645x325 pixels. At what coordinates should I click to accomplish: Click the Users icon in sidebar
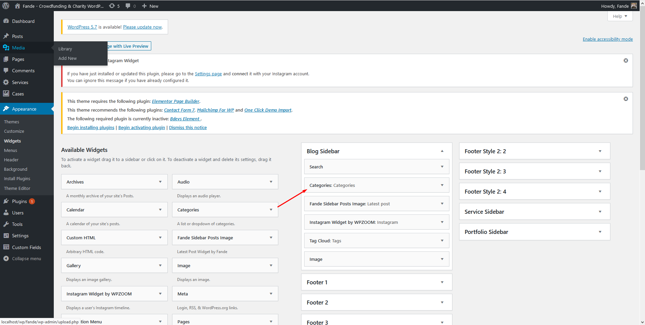tap(6, 212)
